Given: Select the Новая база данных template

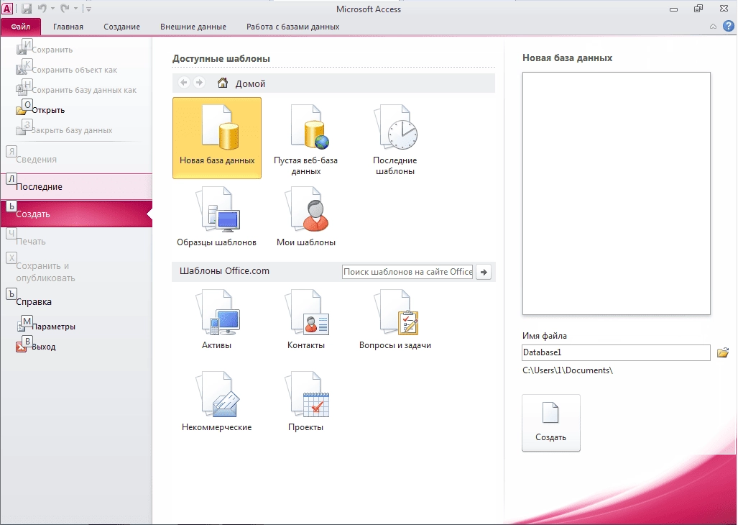Looking at the screenshot, I should tap(217, 138).
